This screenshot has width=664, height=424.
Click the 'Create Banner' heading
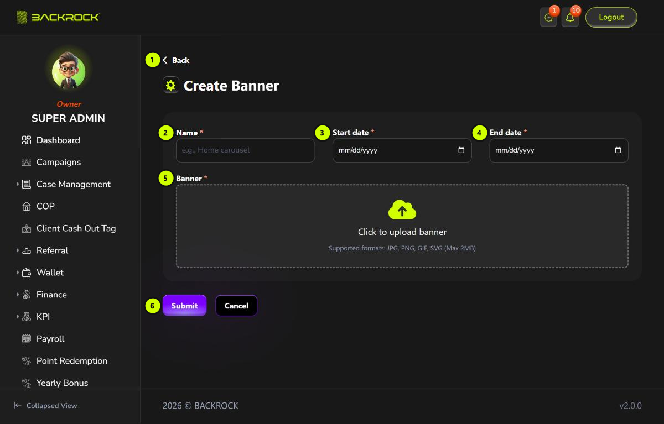point(231,86)
